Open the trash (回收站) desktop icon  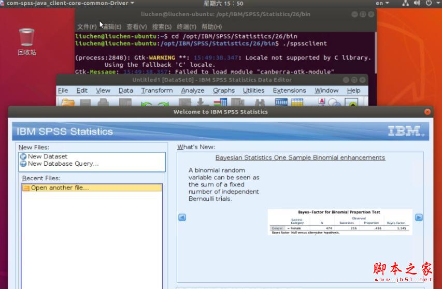(x=27, y=41)
